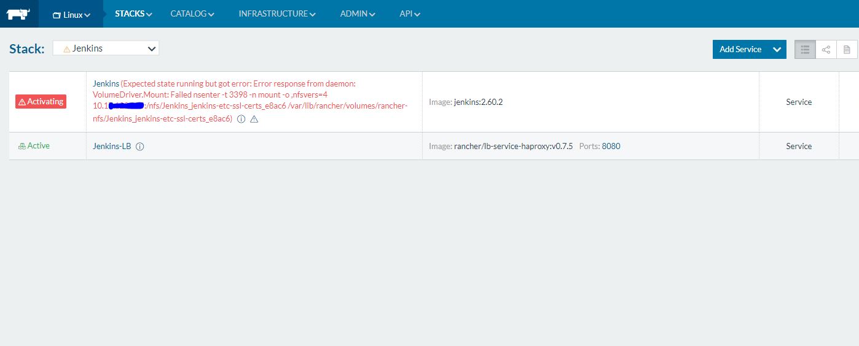Open the Jenkins service link
The image size is (859, 346).
(106, 83)
